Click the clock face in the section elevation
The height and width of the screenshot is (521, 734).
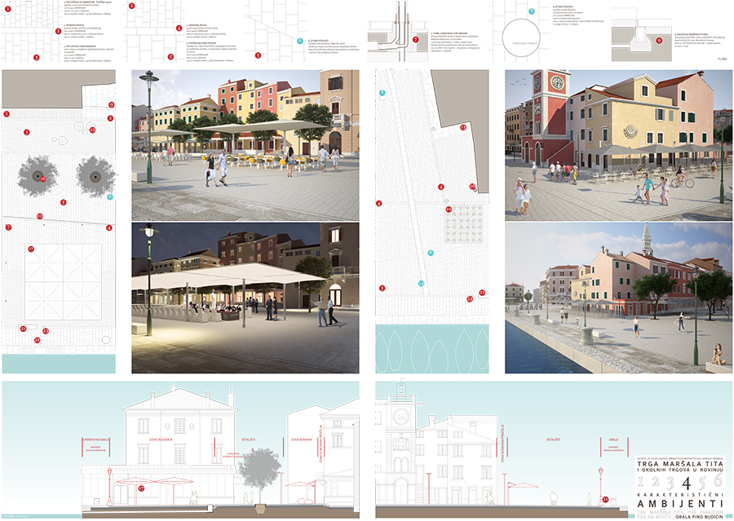pos(400,416)
